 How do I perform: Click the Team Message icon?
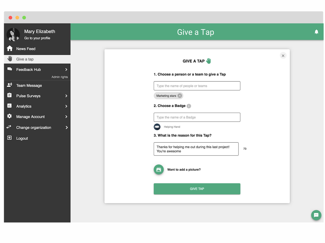tap(9, 85)
